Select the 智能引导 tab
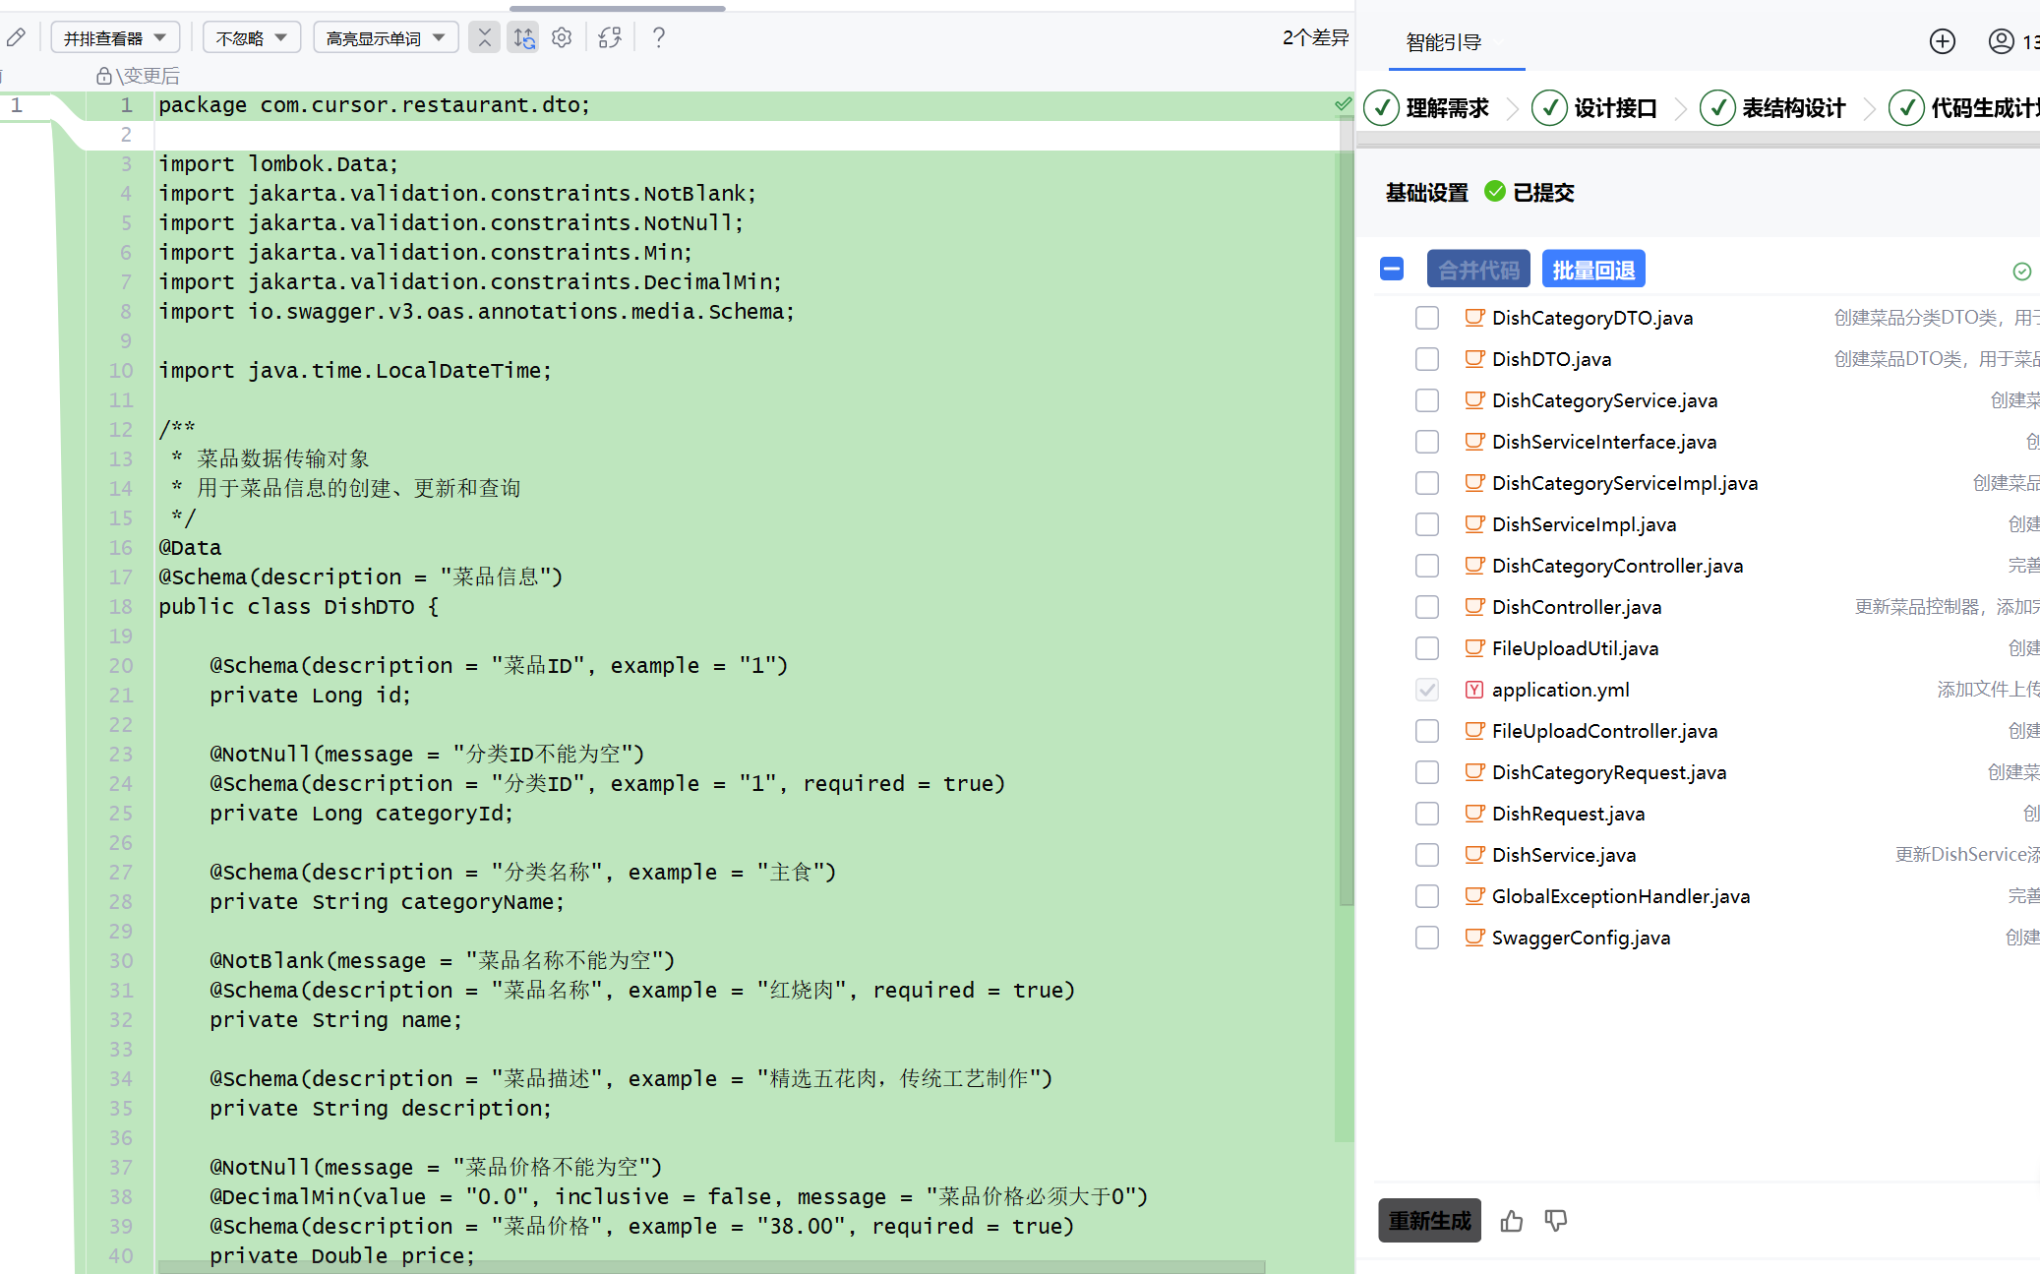Screen dimensions: 2040x1274 (x=1443, y=42)
